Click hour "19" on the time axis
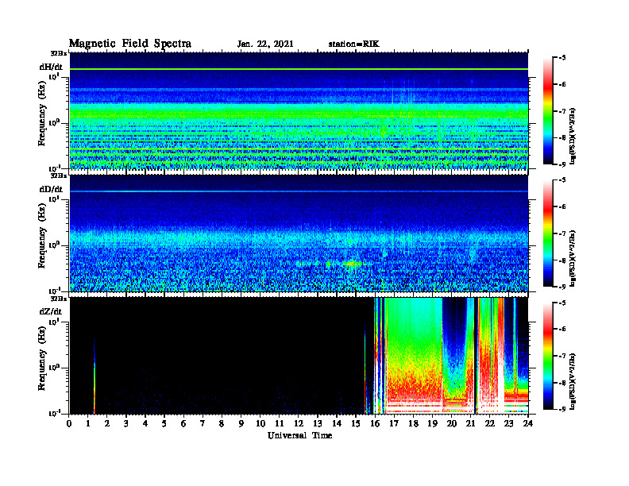Viewport: 629px width, 486px height. [x=432, y=423]
